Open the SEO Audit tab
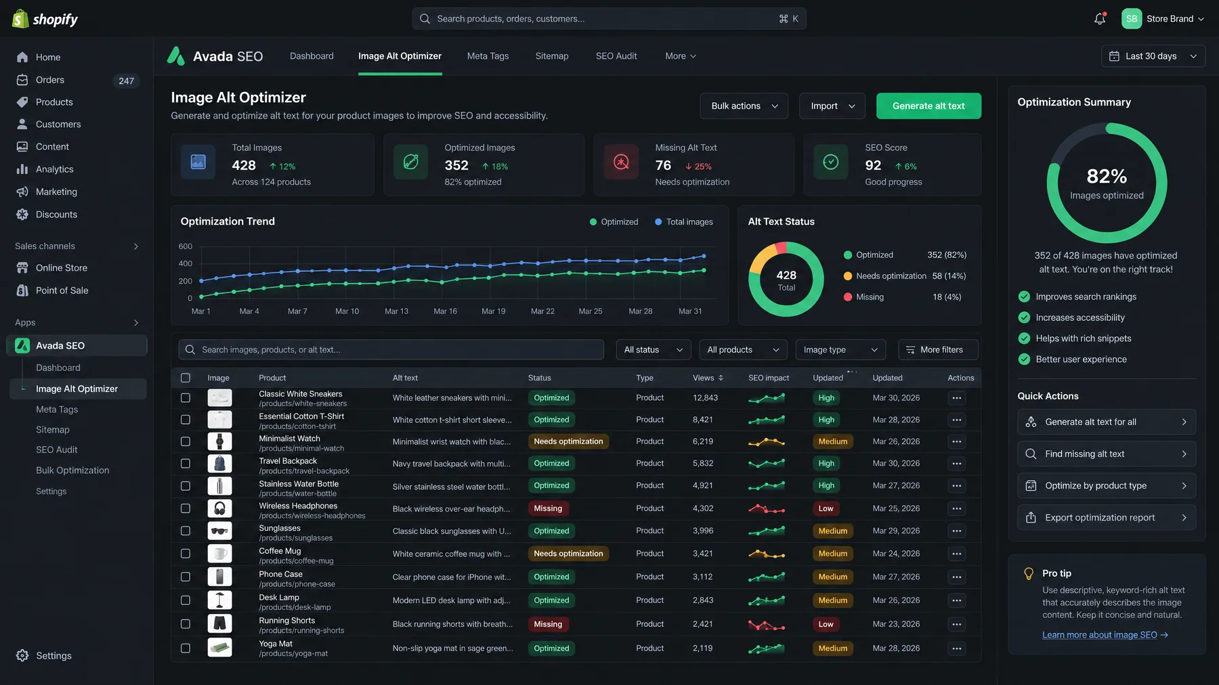The image size is (1219, 685). [616, 56]
